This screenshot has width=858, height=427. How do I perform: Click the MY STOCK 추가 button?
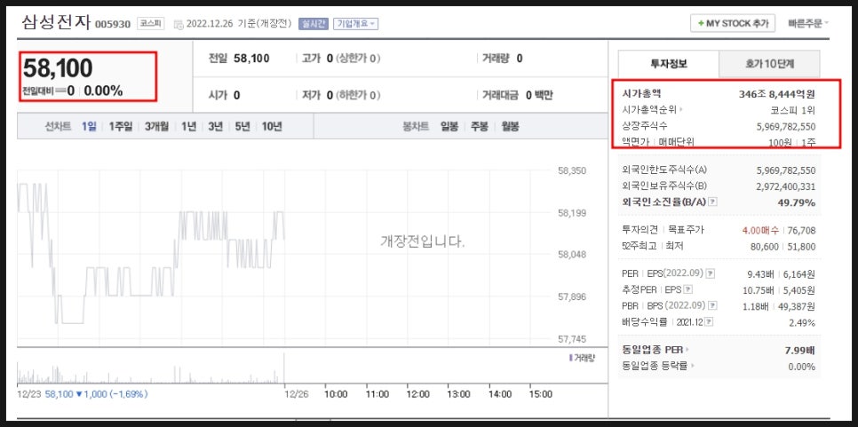(x=733, y=23)
